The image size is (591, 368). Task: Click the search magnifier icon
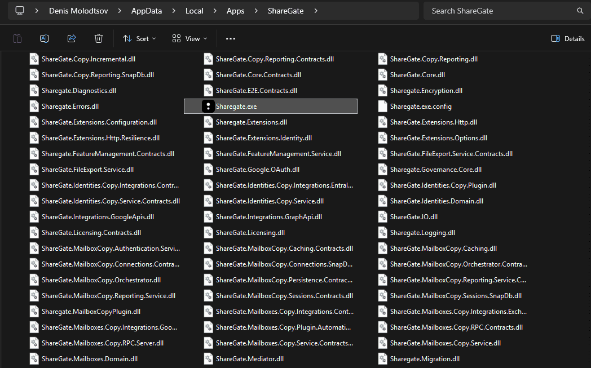580,11
